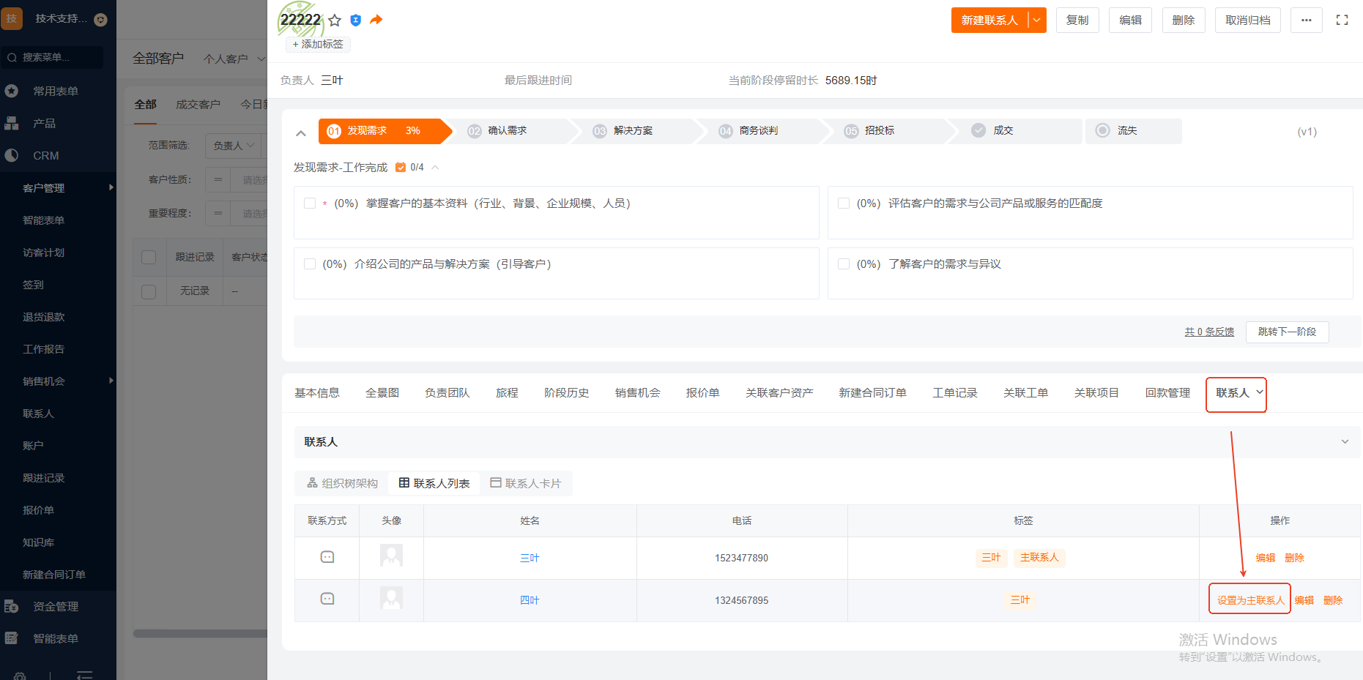Click the 跳转下一阶段 button
The height and width of the screenshot is (680, 1363).
point(1287,332)
